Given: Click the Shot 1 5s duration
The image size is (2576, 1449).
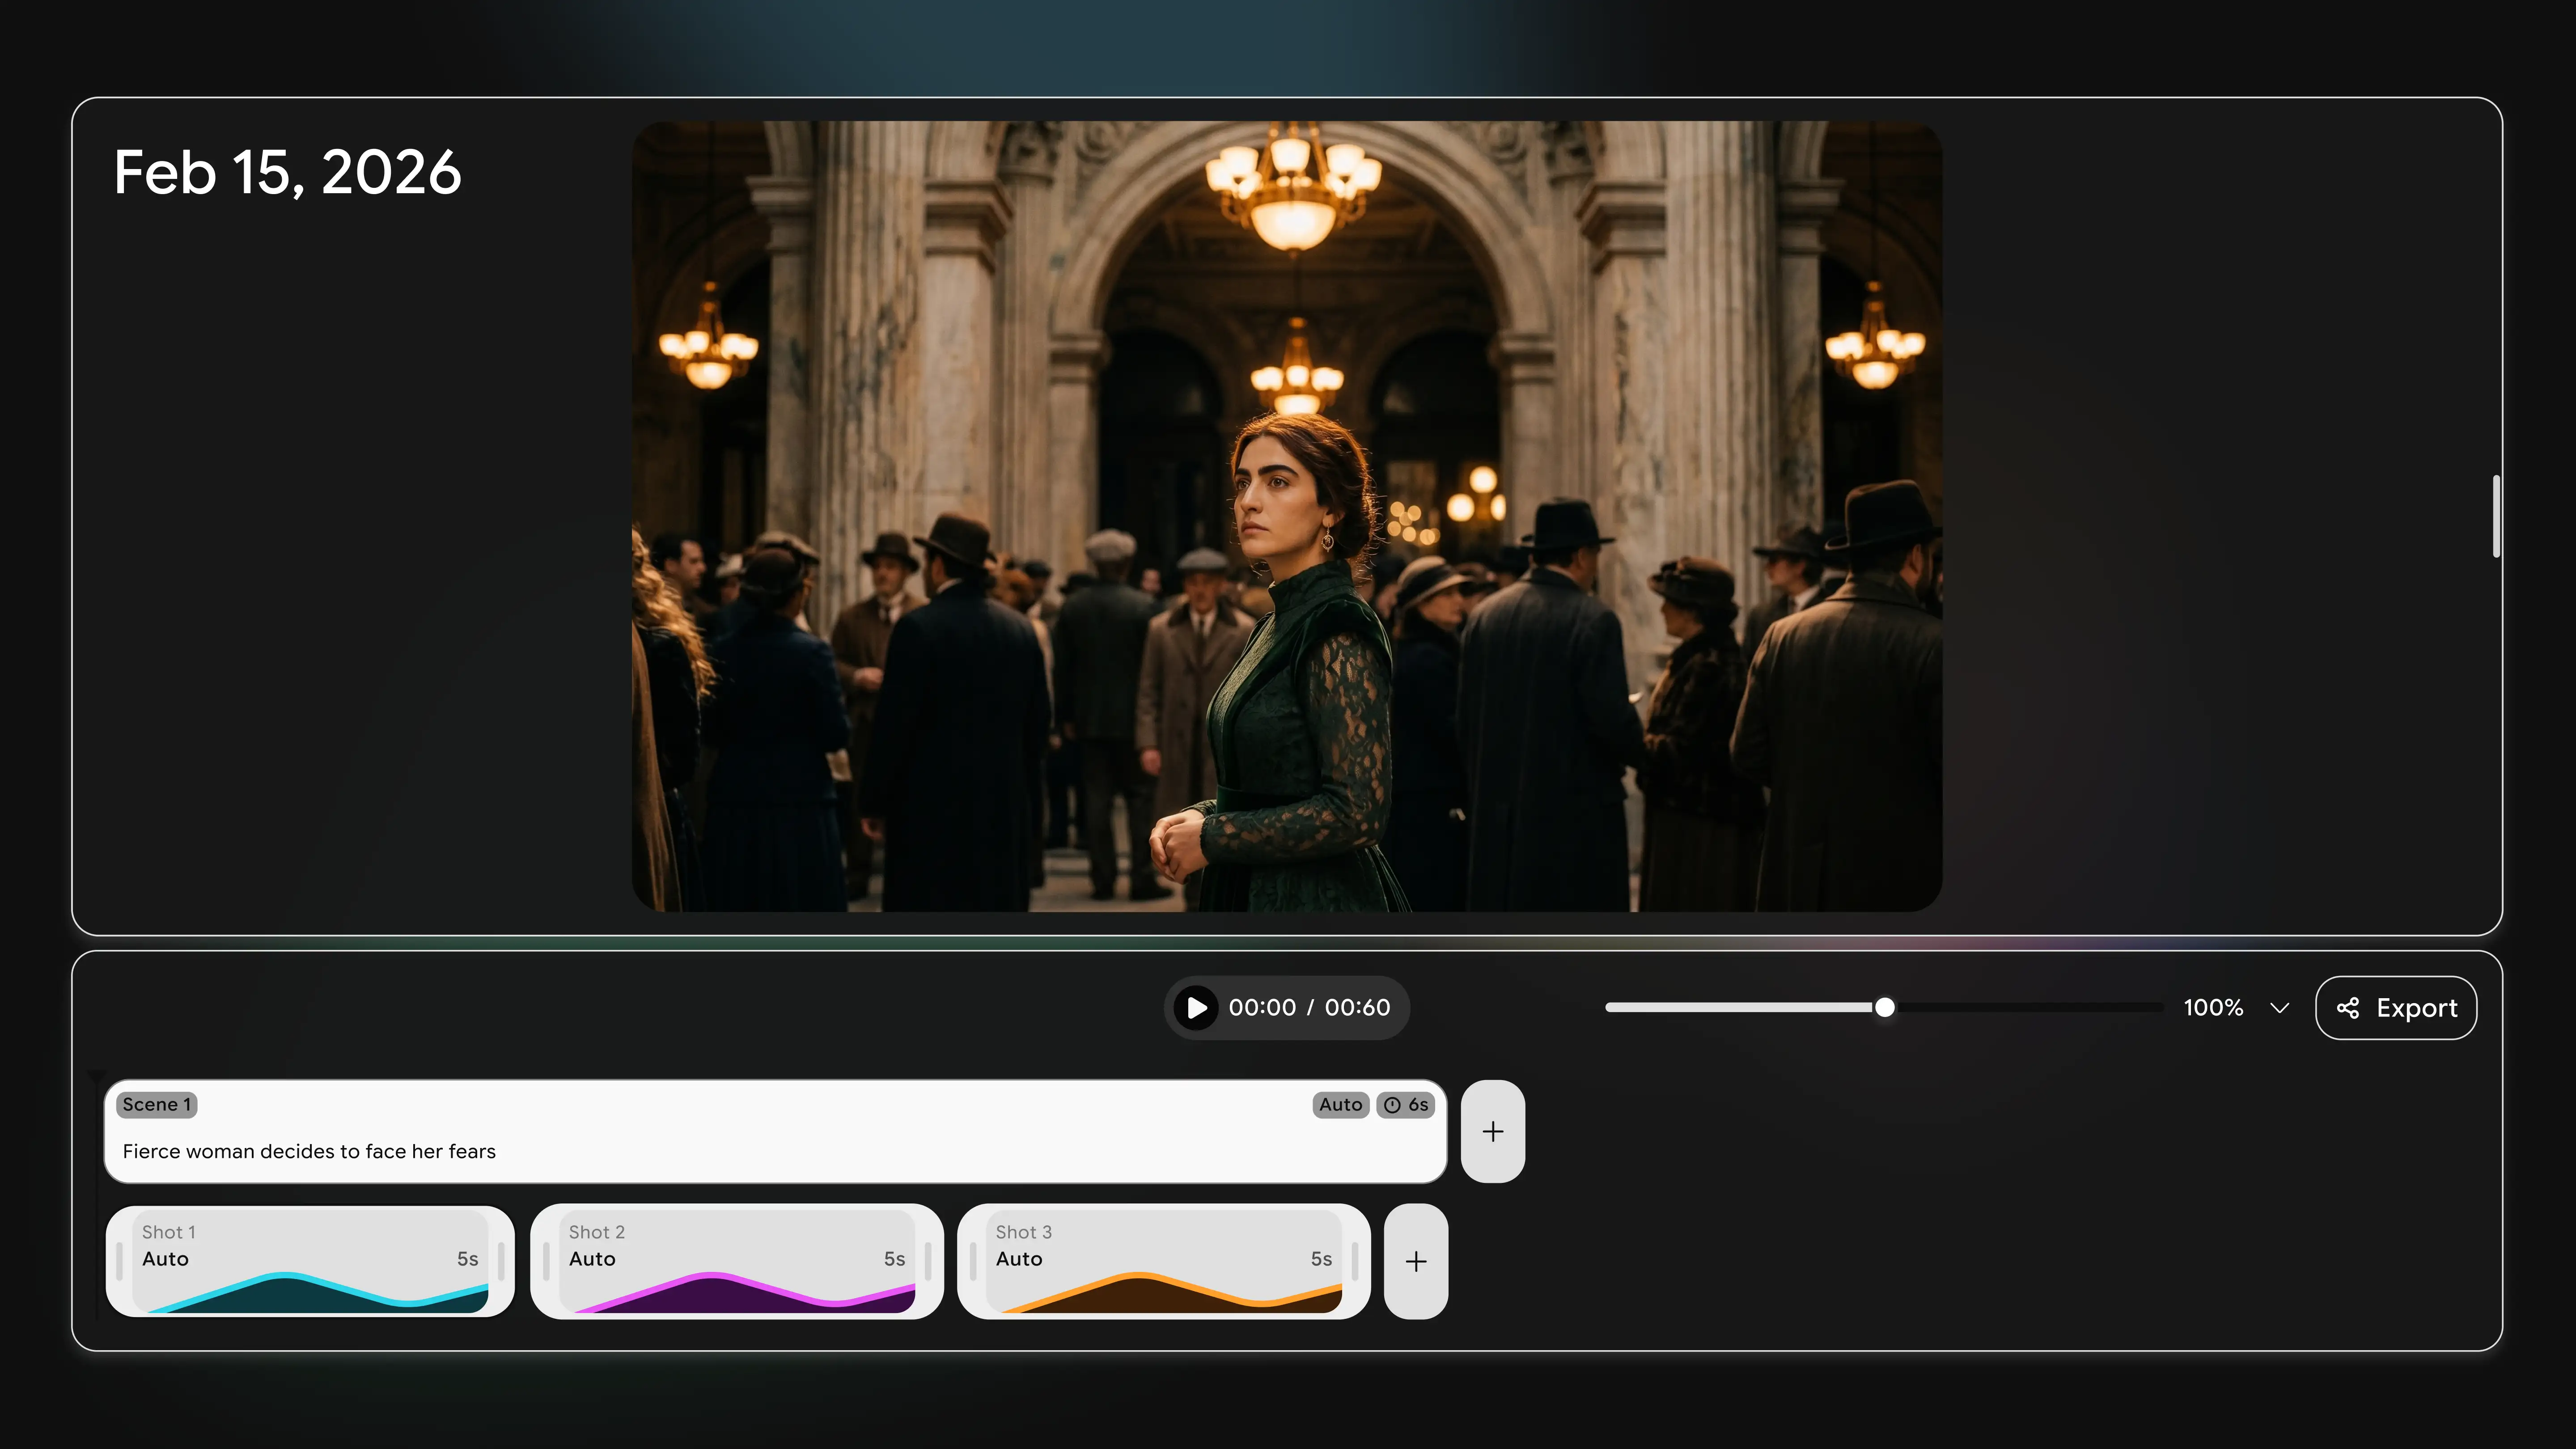Looking at the screenshot, I should pos(467,1259).
